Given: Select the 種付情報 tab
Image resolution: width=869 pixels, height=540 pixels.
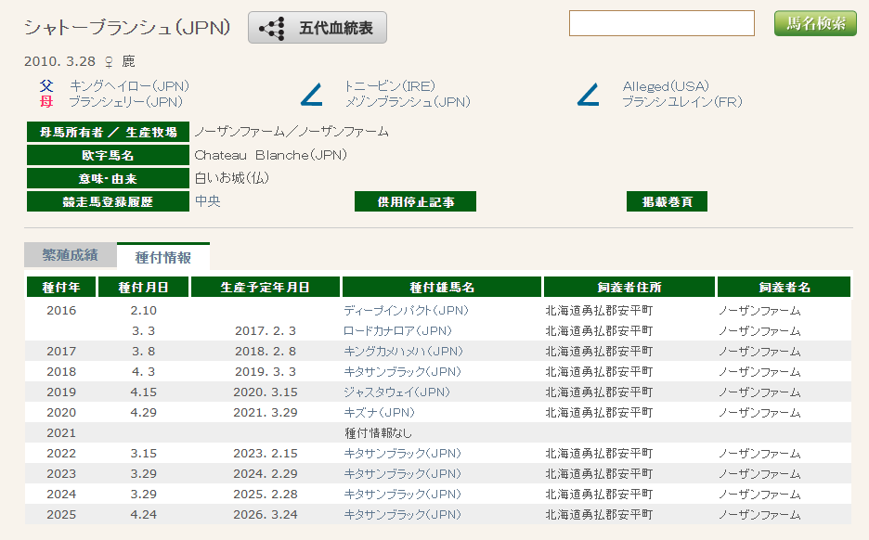Looking at the screenshot, I should (x=163, y=257).
